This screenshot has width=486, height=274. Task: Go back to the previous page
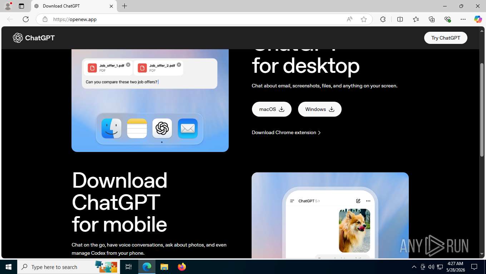(10, 19)
